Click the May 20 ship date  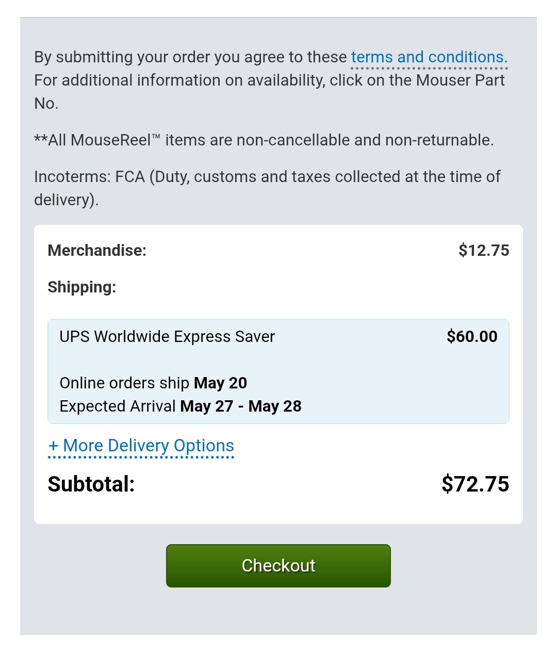(220, 383)
